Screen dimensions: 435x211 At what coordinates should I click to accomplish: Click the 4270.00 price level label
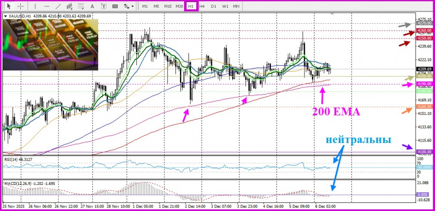pos(424,23)
